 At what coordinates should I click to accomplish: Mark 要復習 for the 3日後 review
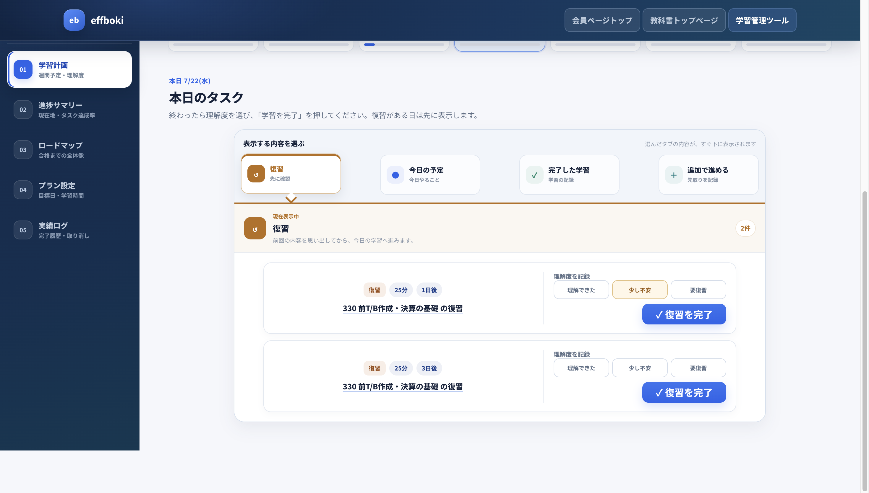tap(698, 368)
